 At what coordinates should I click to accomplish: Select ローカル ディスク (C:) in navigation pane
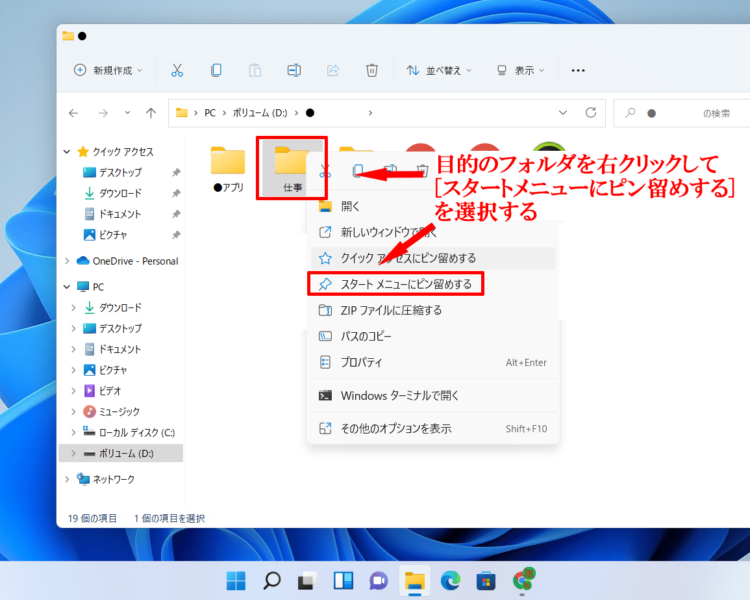pyautogui.click(x=136, y=432)
